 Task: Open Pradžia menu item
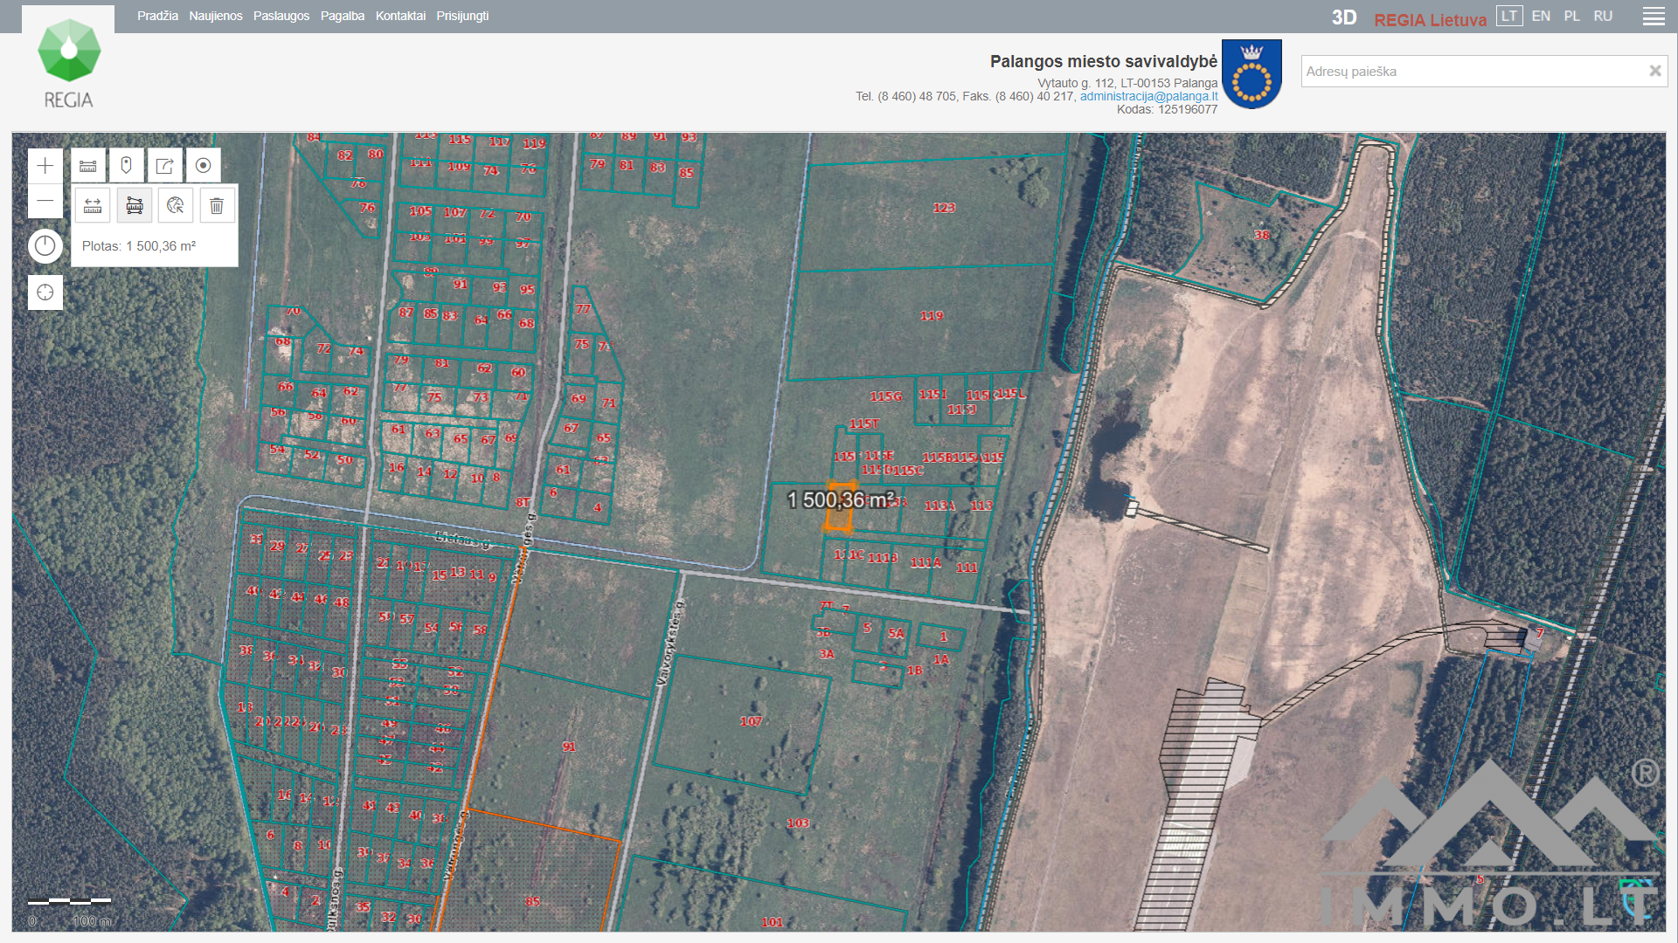tap(157, 16)
